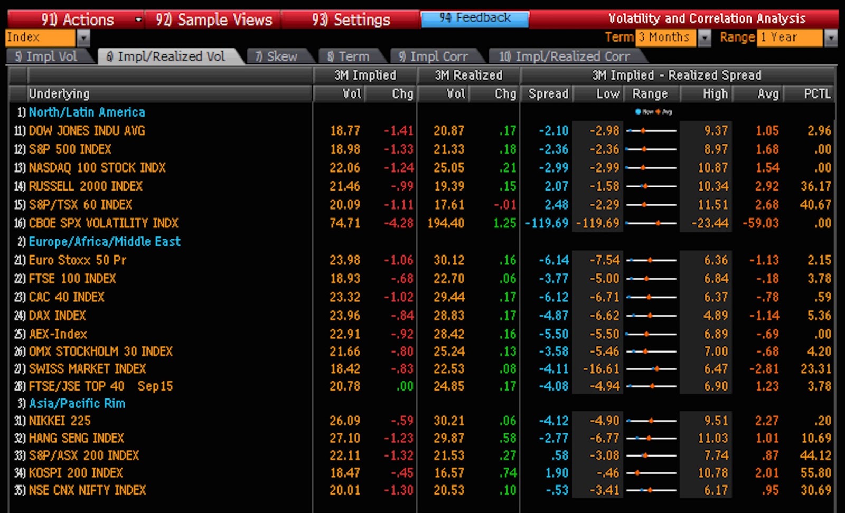Sort by the Spread column header

[548, 93]
